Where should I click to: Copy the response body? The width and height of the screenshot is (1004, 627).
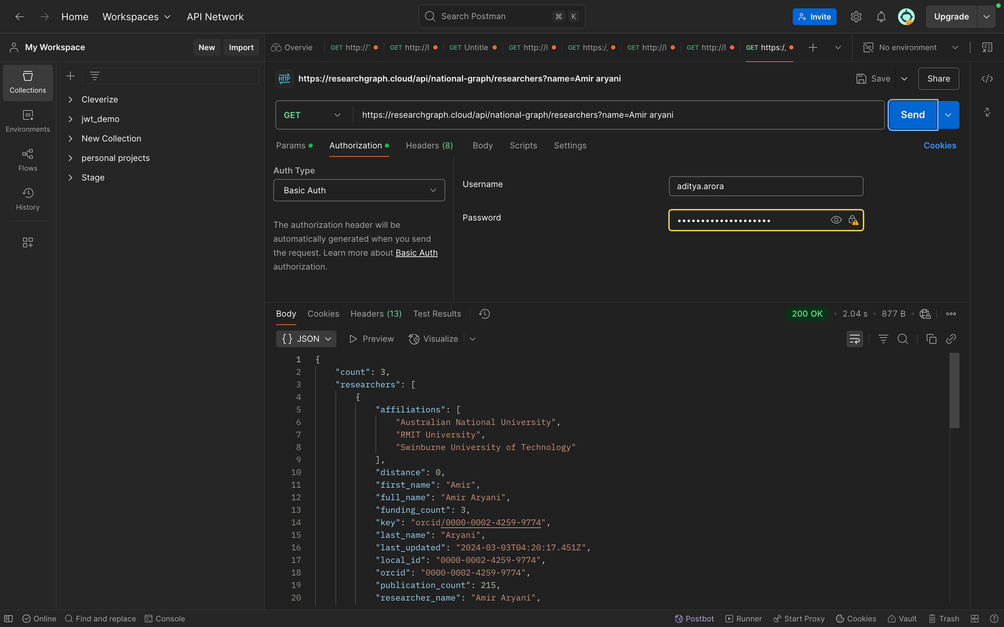[x=931, y=339]
